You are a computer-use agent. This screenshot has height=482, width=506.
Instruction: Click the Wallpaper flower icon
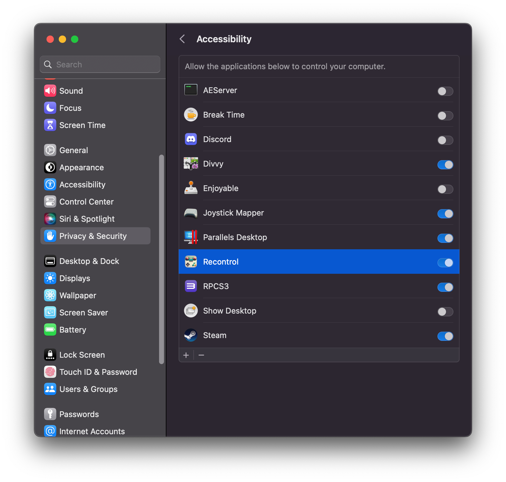pos(50,295)
